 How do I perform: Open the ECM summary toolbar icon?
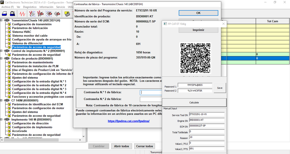[x=67, y=14]
